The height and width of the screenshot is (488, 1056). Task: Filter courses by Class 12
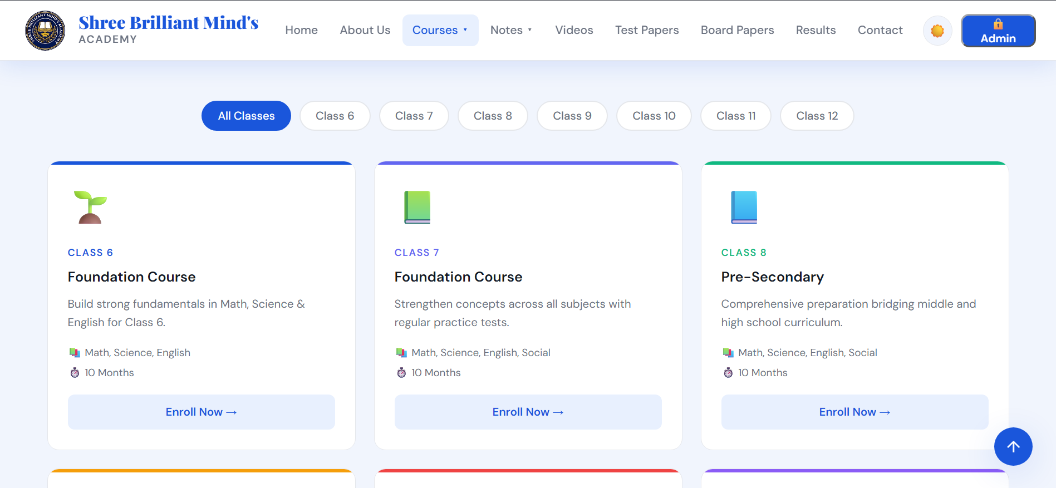click(817, 116)
